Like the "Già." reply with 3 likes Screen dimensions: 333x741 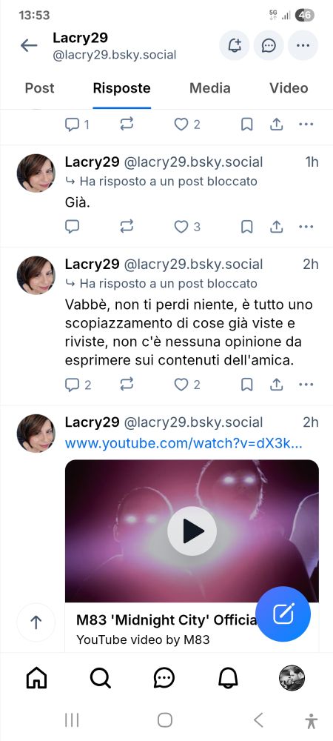(x=187, y=227)
